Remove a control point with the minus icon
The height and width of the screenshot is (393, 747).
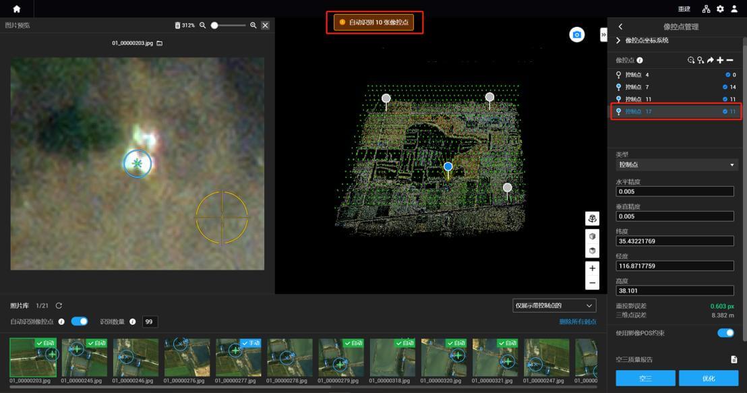(730, 60)
